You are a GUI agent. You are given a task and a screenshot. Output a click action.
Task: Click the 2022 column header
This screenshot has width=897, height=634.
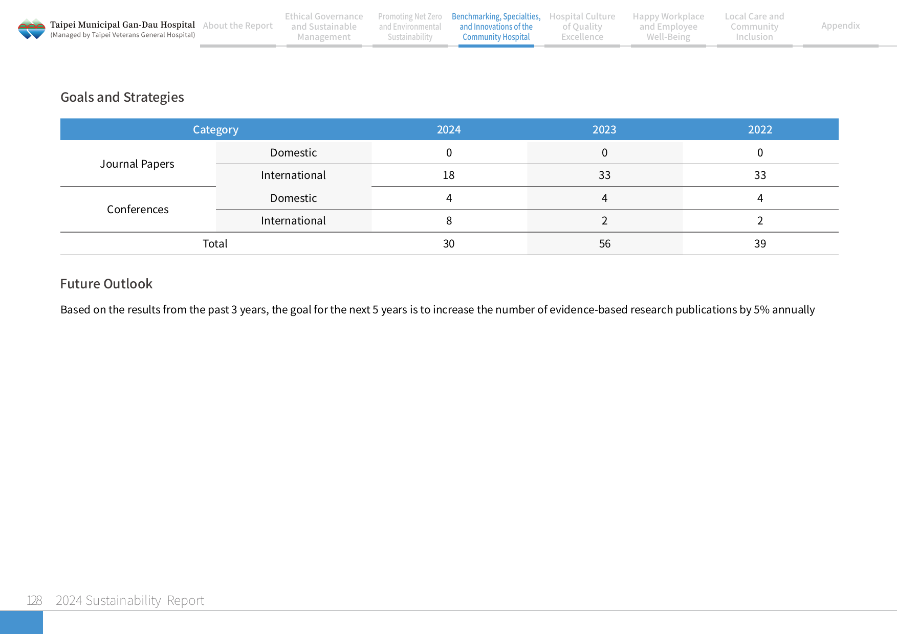click(760, 129)
